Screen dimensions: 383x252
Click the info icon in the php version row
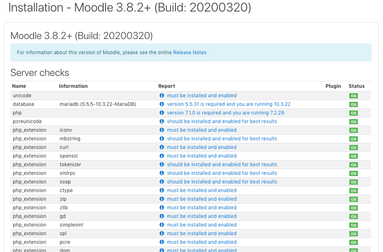coord(162,113)
